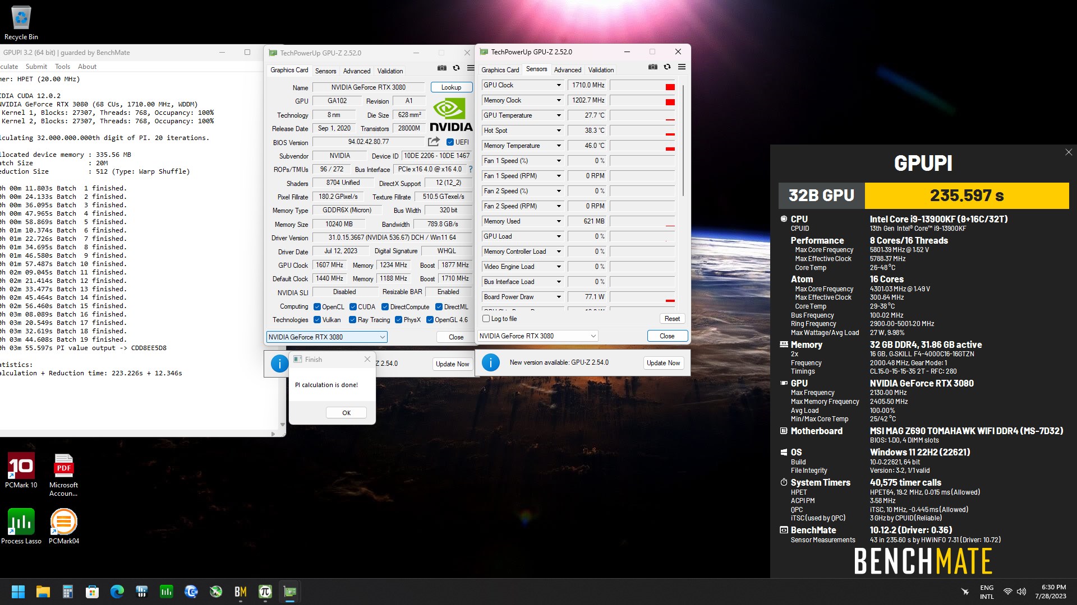Open Windows Start menu
1077x605 pixels.
(x=18, y=592)
